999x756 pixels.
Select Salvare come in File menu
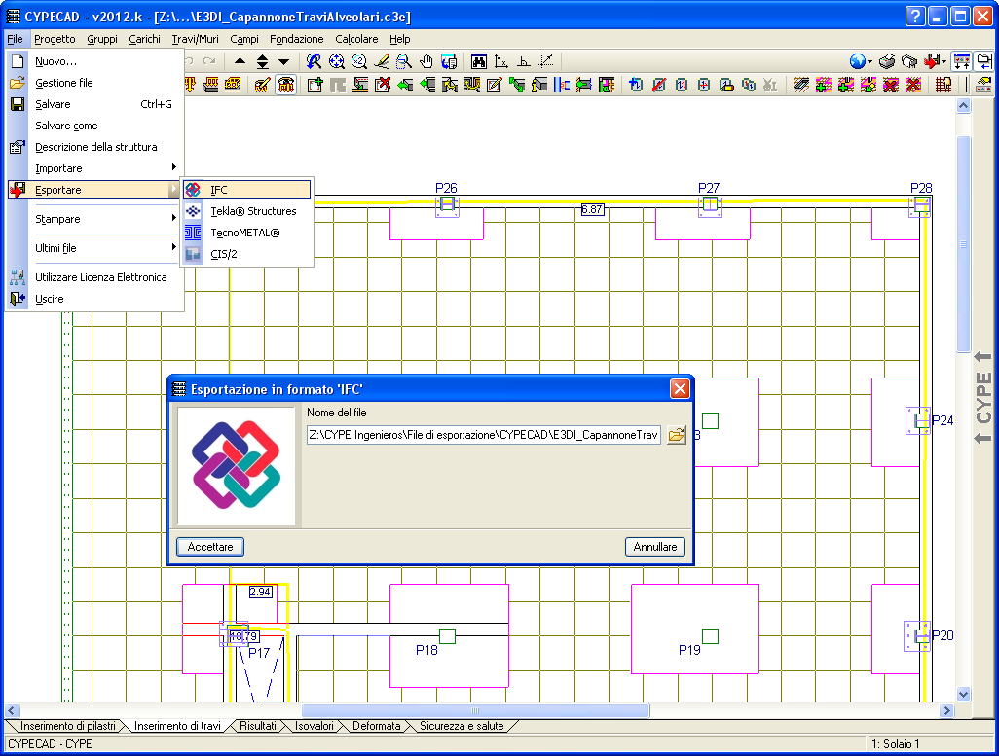[x=95, y=126]
